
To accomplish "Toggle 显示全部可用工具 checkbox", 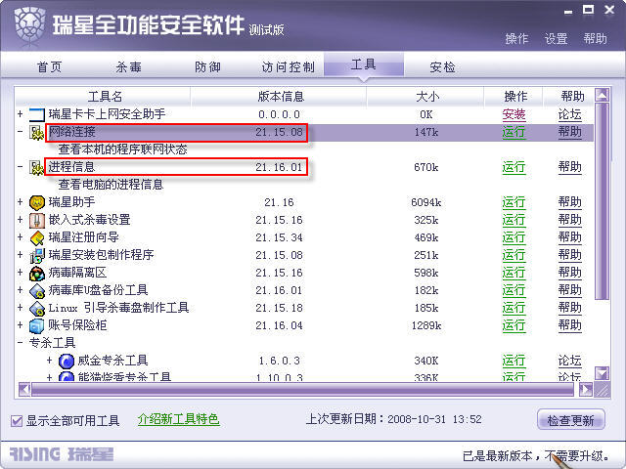I will pyautogui.click(x=17, y=420).
